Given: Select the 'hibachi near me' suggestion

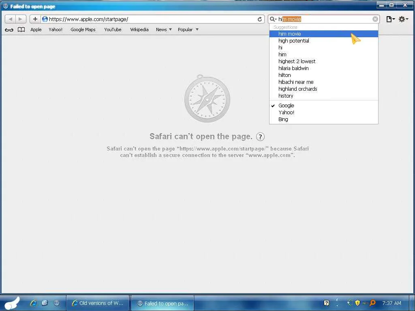Looking at the screenshot, I should pos(324,82).
